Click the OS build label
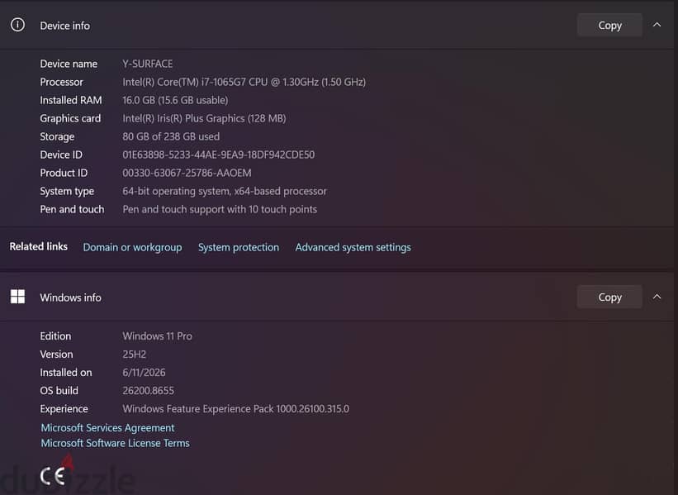 point(59,390)
